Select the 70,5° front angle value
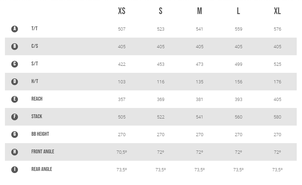The width and height of the screenshot is (302, 185). [122, 152]
